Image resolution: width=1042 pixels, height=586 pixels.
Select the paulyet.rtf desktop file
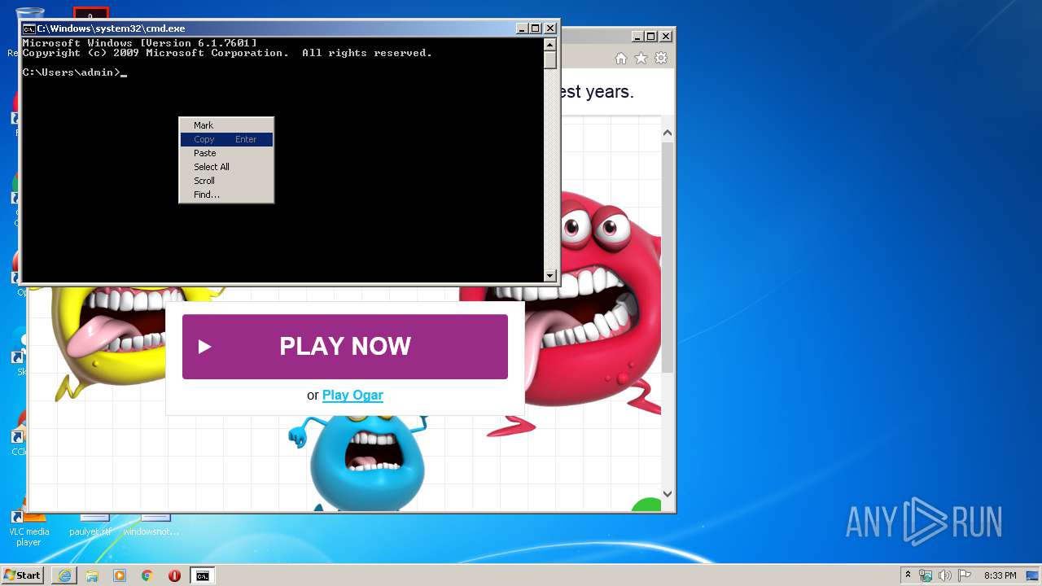pos(90,526)
